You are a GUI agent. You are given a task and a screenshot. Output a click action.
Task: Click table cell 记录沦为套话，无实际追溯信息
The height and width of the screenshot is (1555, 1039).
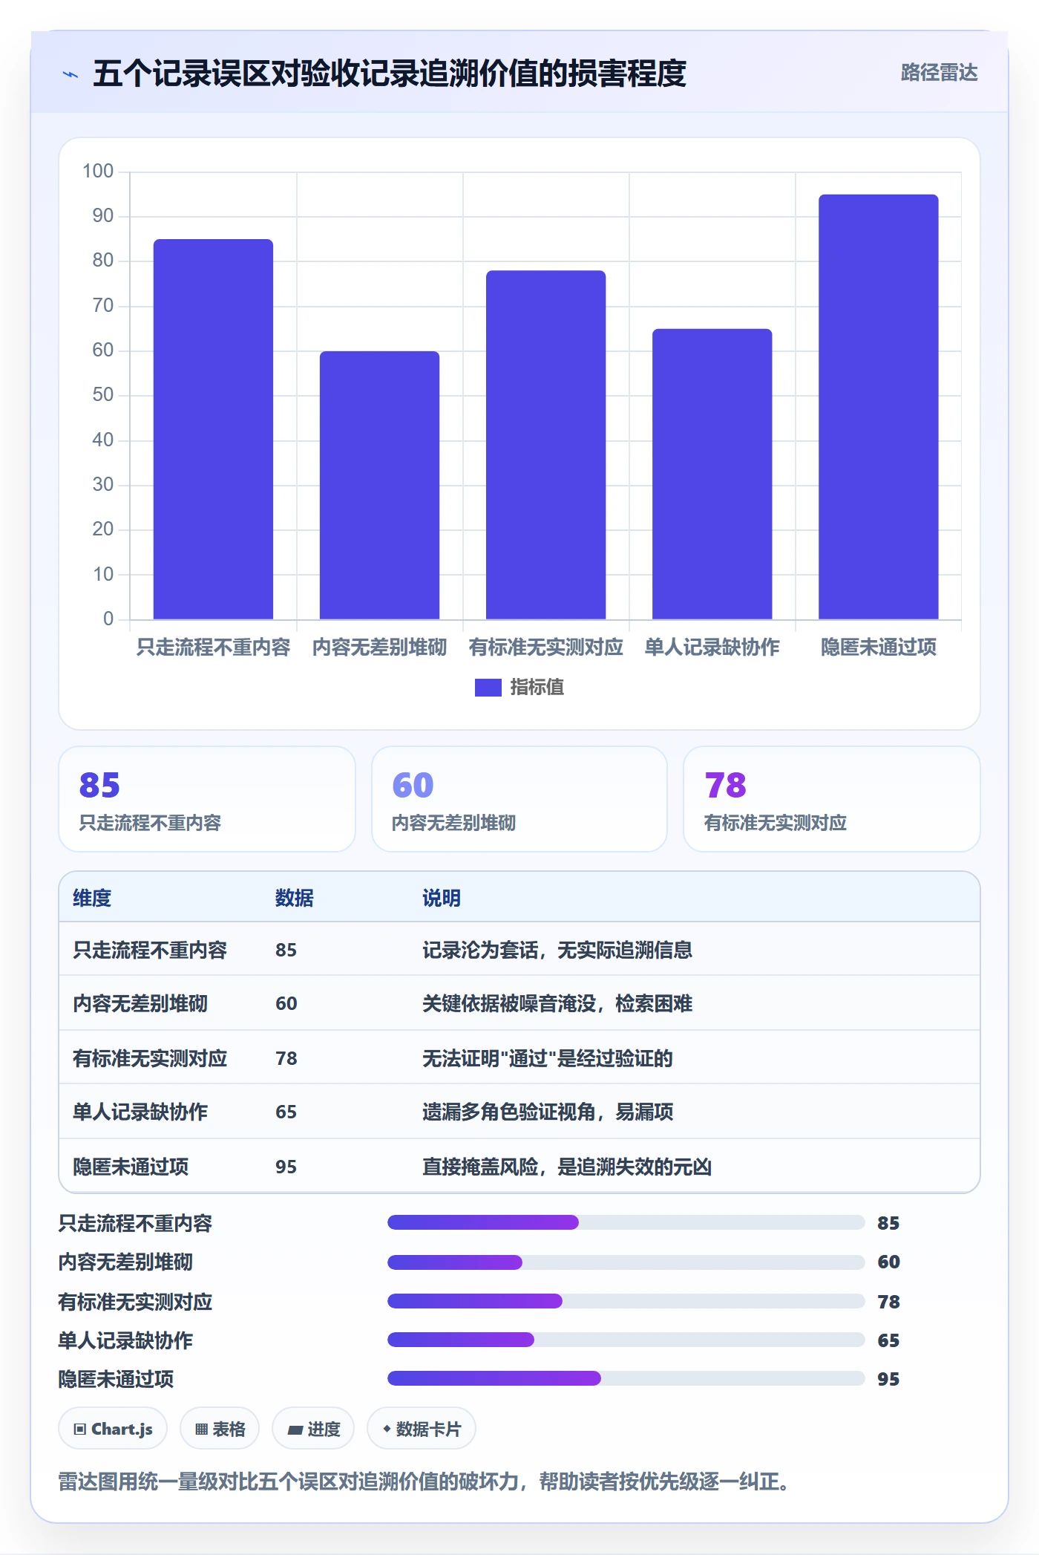click(557, 950)
